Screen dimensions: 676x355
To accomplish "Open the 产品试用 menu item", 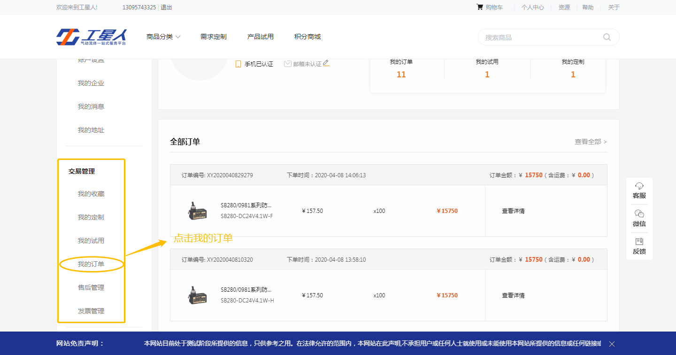I will tap(260, 37).
